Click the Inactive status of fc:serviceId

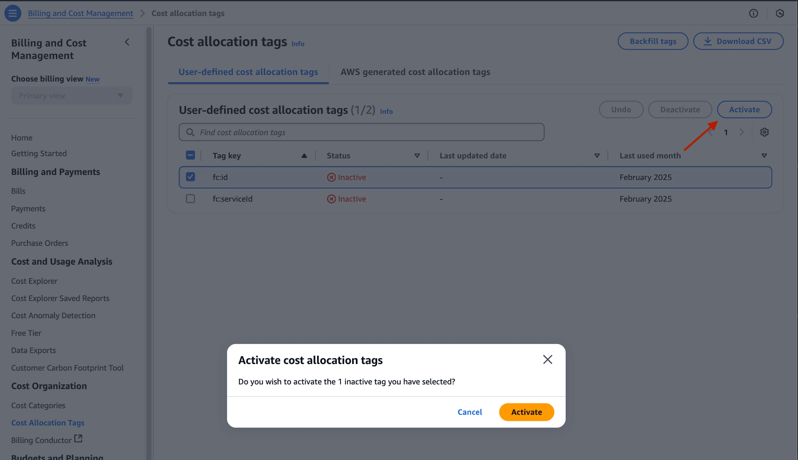[x=346, y=199]
